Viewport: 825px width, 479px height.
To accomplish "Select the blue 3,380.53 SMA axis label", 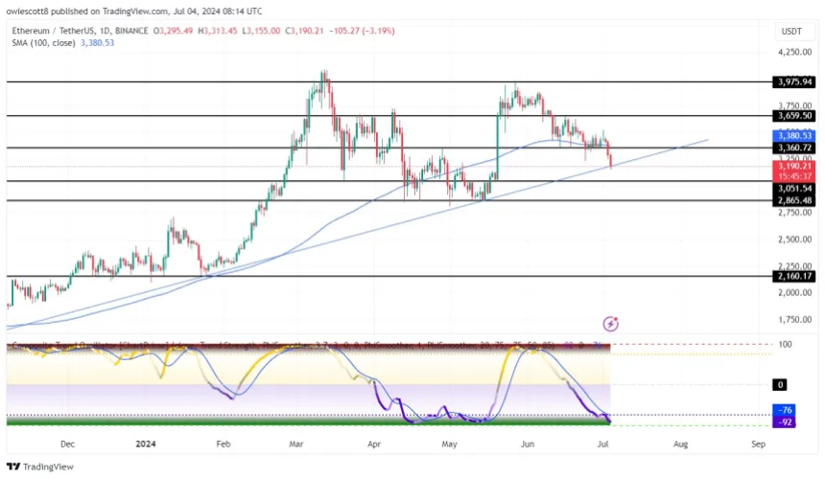I will coord(795,136).
